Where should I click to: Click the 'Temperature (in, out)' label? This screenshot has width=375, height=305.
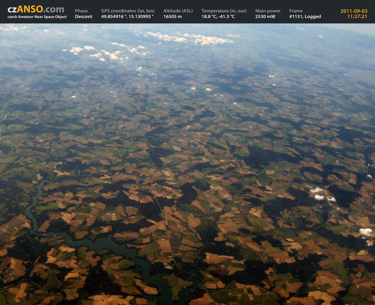coord(224,11)
